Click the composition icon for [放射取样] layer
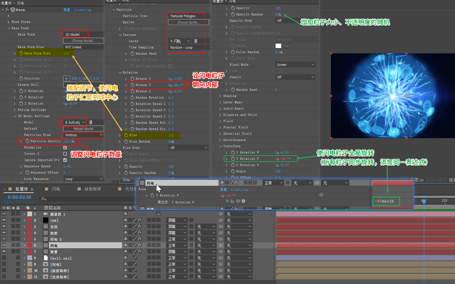 pyautogui.click(x=46, y=271)
